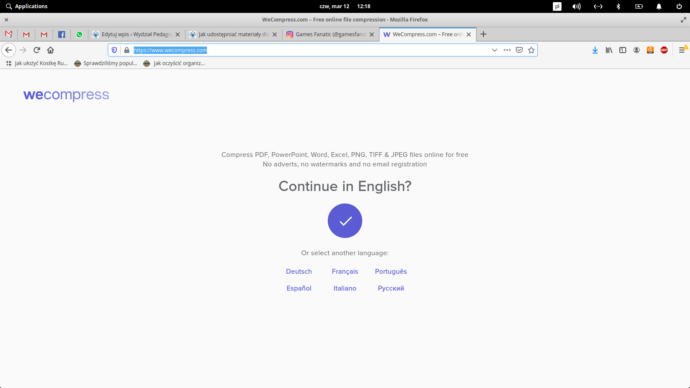Open the third pinned Gmail tab
The width and height of the screenshot is (690, 388).
pyautogui.click(x=44, y=34)
